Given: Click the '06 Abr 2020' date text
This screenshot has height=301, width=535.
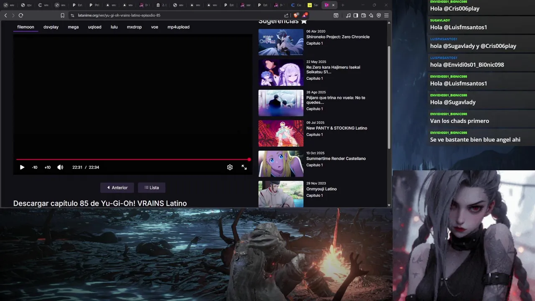Looking at the screenshot, I should tap(316, 31).
